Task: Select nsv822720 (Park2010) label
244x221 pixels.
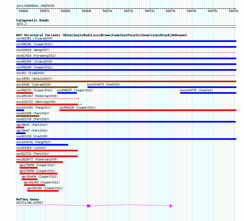Action: coord(33,154)
